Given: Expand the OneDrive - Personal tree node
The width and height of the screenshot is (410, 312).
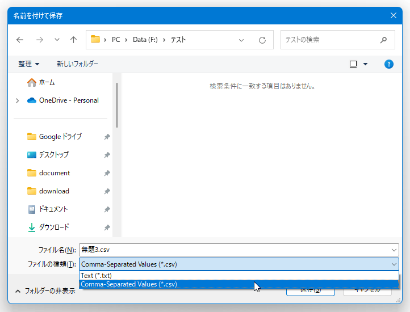Looking at the screenshot, I should coord(18,100).
